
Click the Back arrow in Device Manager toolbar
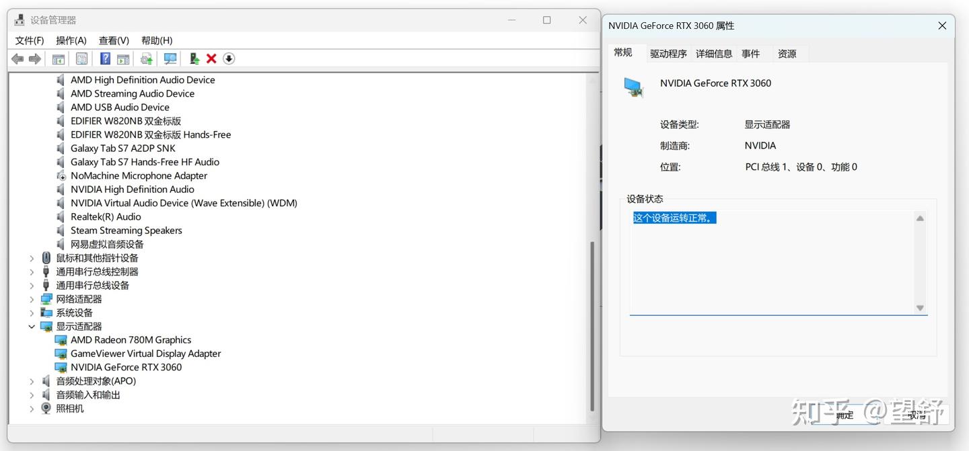click(17, 59)
